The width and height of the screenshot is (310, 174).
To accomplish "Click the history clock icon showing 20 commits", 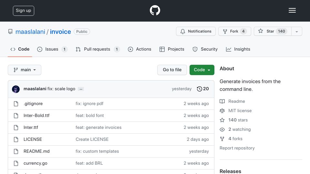I will click(199, 89).
